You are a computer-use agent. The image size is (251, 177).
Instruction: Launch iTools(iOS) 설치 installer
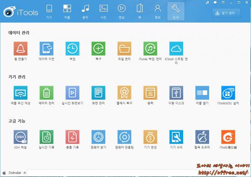coord(228,93)
